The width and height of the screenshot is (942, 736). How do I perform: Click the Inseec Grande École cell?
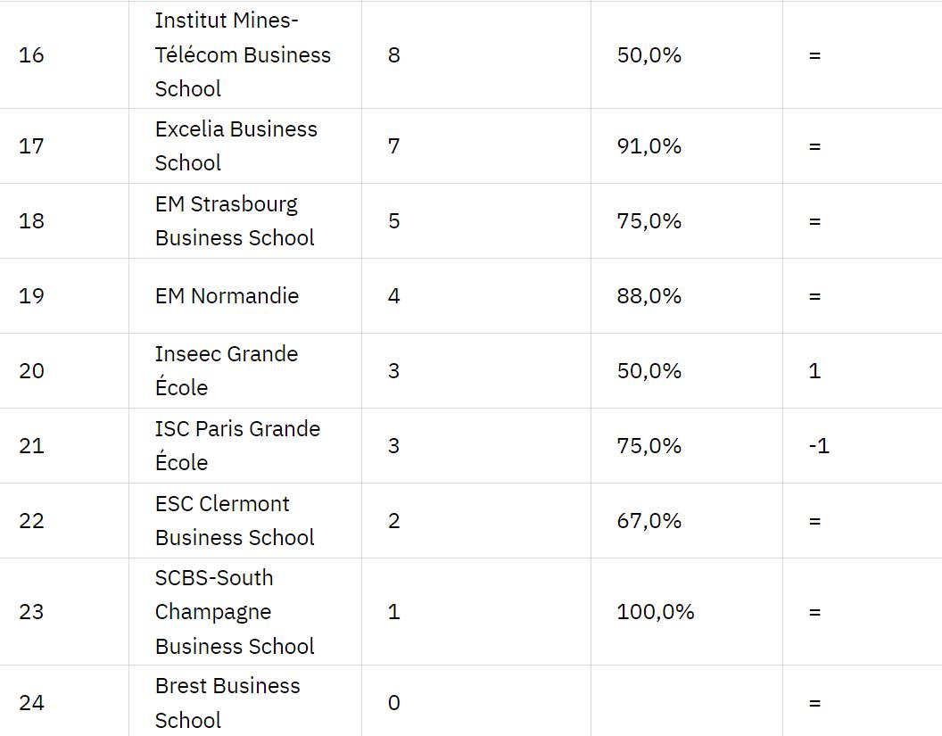tap(227, 371)
